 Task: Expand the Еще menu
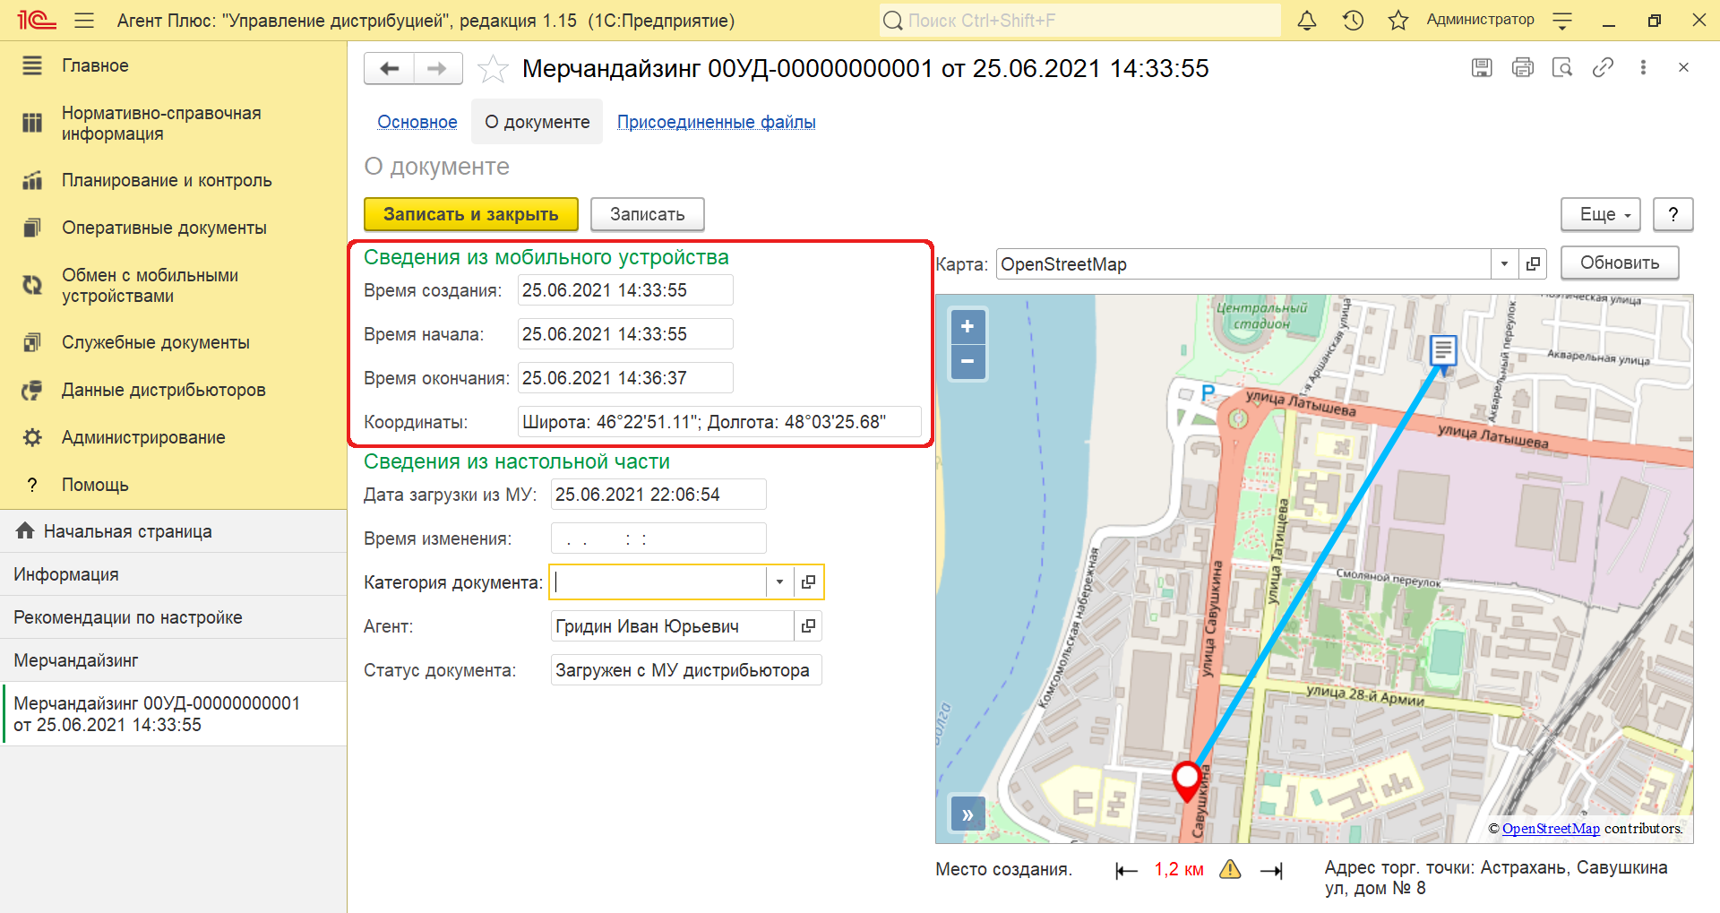tap(1601, 214)
